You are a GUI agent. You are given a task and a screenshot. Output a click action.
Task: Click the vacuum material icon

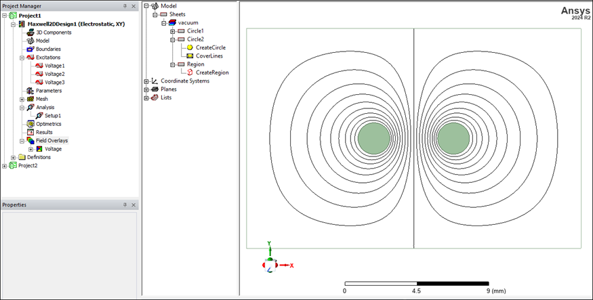(172, 22)
